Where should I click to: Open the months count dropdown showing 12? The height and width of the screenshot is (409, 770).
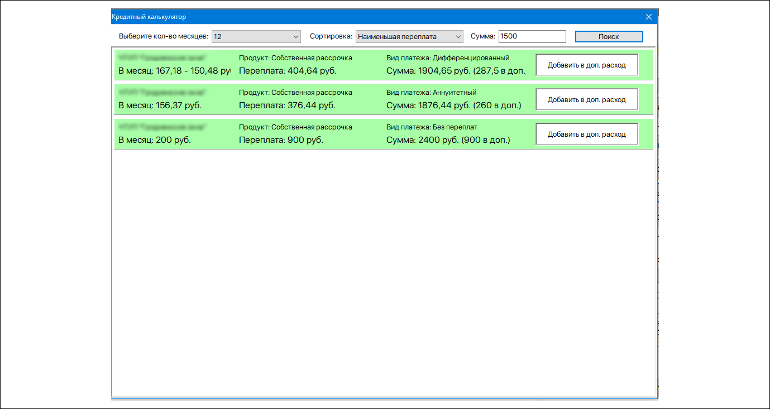click(x=256, y=36)
